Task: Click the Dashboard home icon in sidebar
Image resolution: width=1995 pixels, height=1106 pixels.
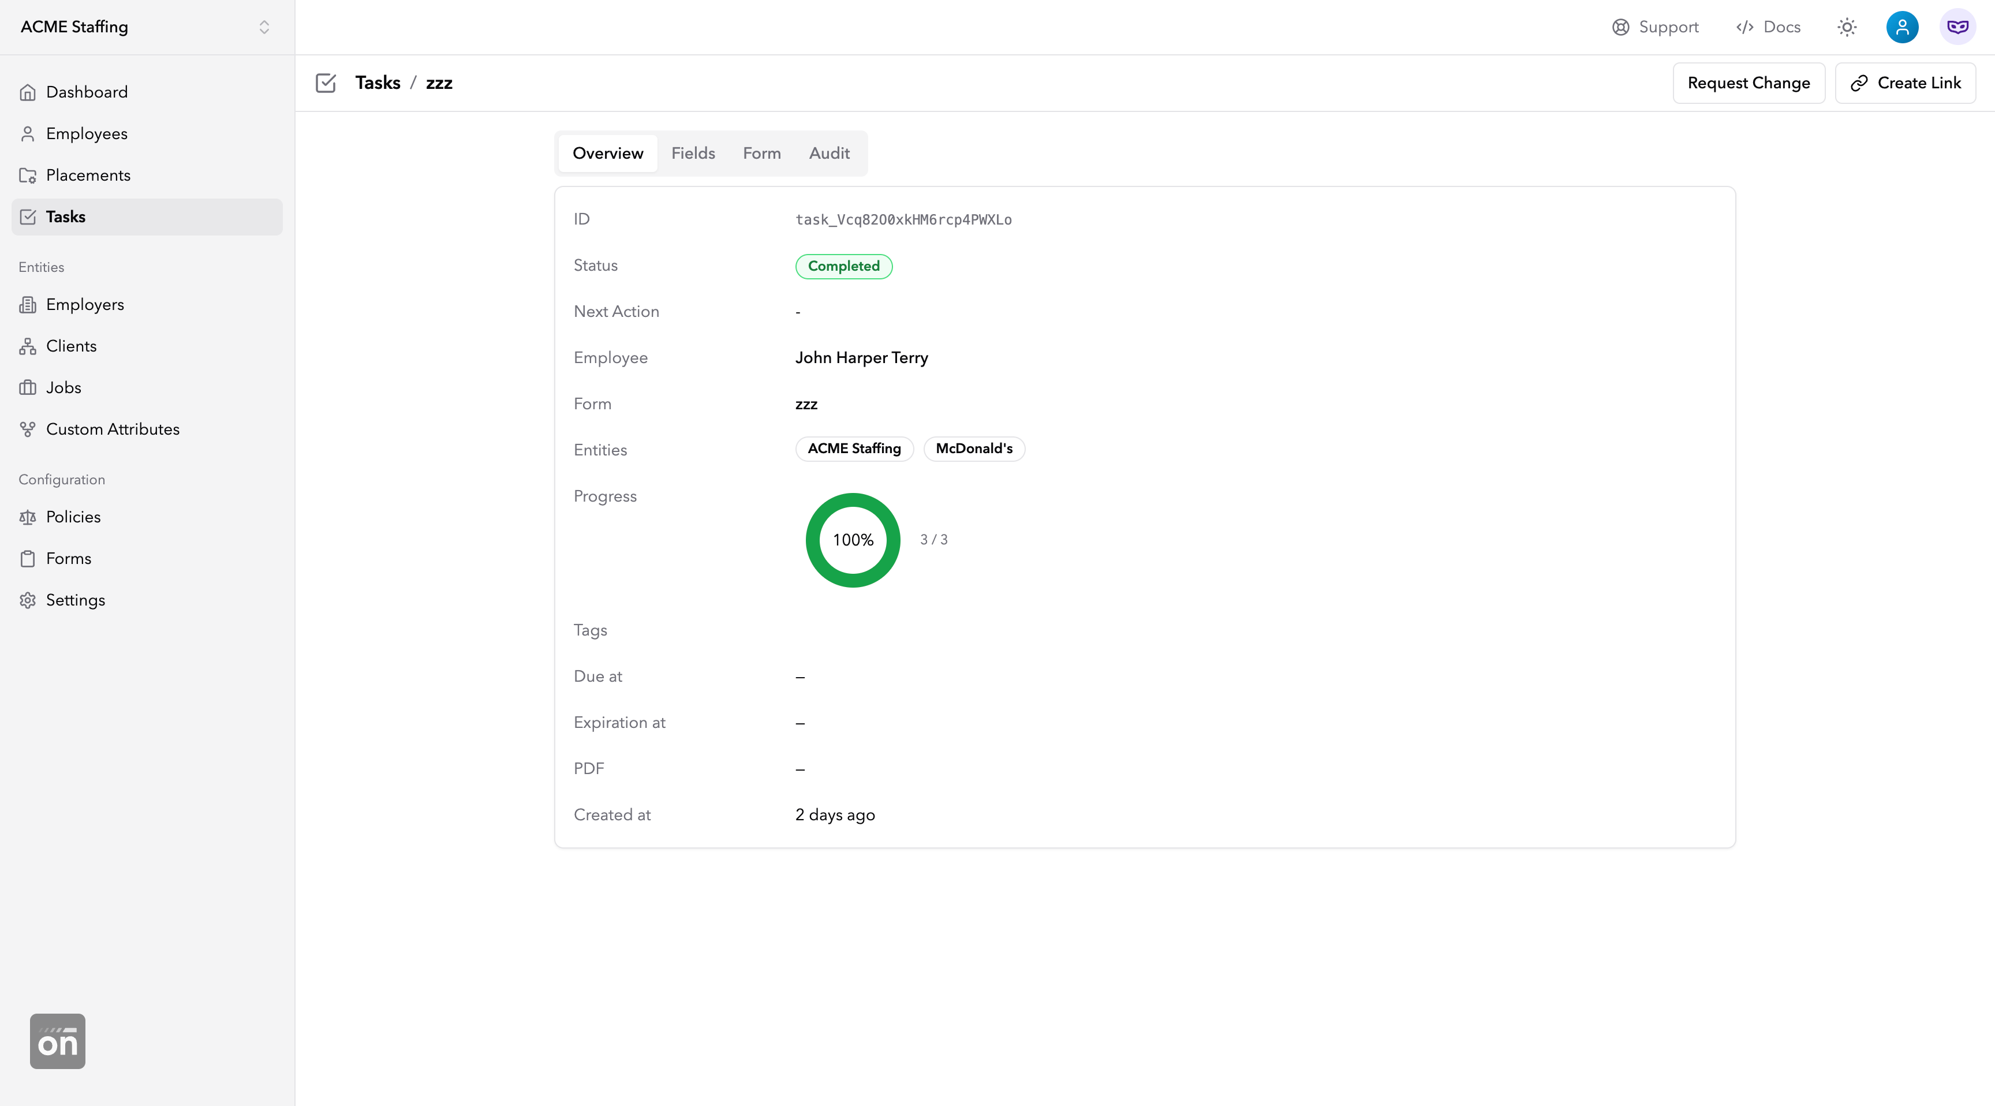Action: (x=28, y=92)
